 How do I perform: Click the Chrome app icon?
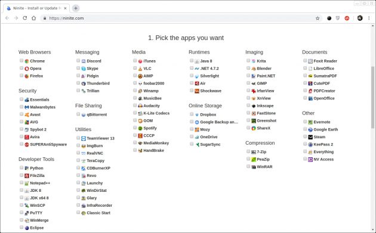point(27,61)
